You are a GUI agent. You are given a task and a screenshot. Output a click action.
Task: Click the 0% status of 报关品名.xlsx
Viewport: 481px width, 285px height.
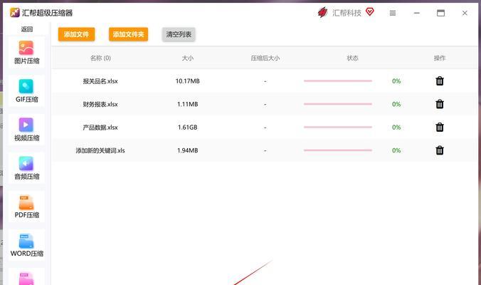[396, 81]
